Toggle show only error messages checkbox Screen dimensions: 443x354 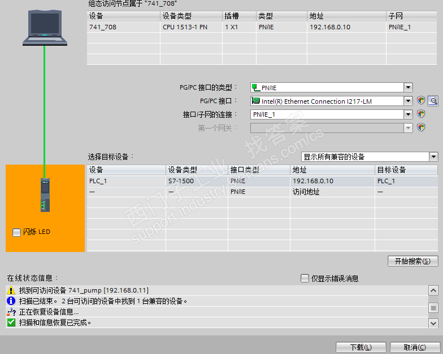[x=305, y=278]
